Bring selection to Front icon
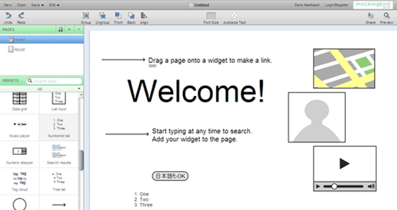The image size is (397, 210). (x=118, y=16)
